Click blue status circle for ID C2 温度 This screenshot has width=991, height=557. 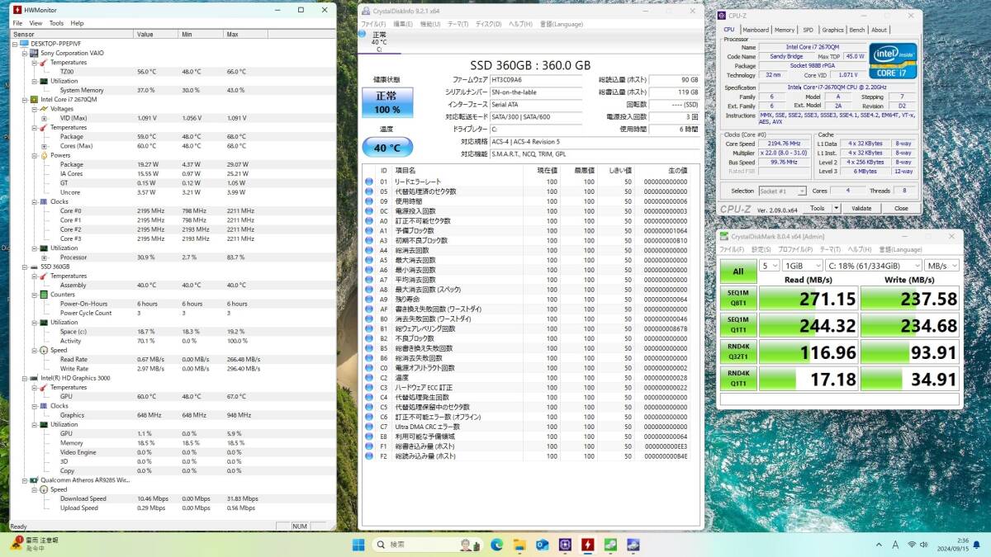click(368, 377)
